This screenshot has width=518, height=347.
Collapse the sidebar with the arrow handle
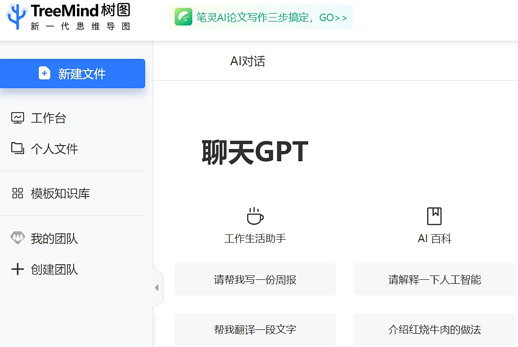tap(157, 288)
